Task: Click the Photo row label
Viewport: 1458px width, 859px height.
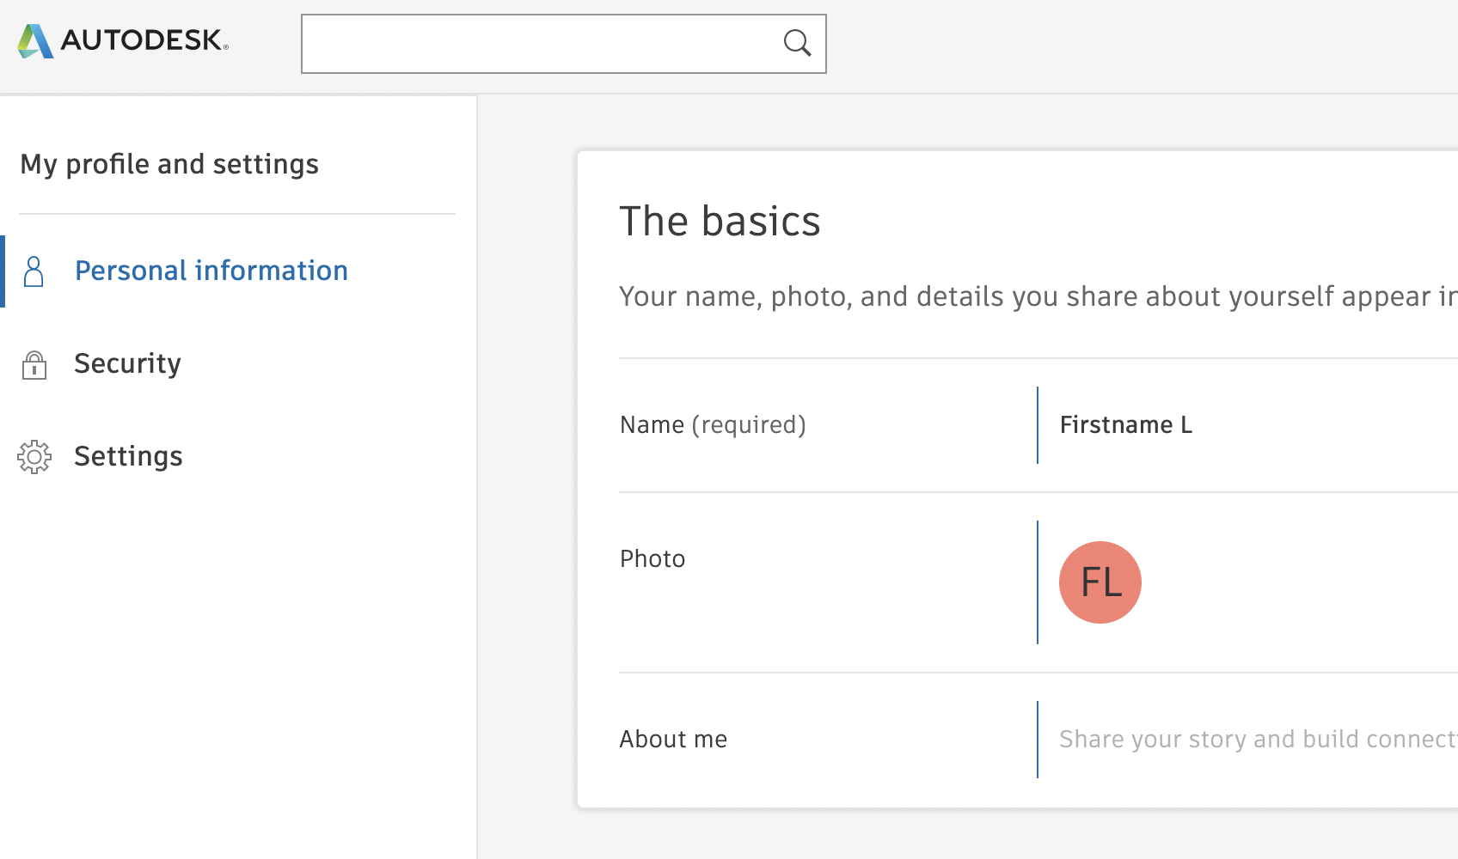Action: pos(652,559)
